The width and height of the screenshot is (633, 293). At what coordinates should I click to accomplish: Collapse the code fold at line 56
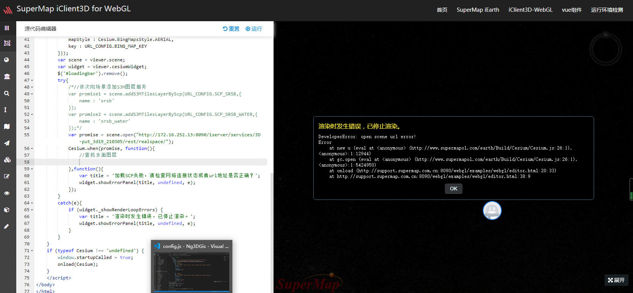[x=32, y=148]
